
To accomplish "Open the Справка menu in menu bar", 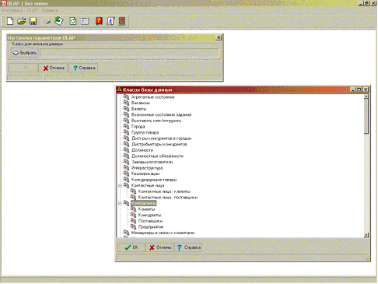I will (x=50, y=10).
